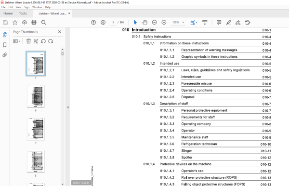Open the Sign menu
Image resolution: width=289 pixels, height=186 pixels.
click(27, 7)
